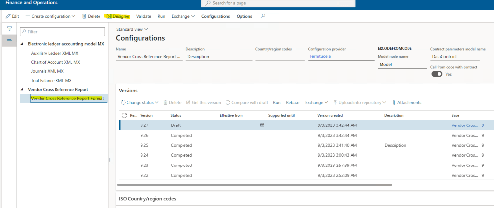This screenshot has height=208, width=494.
Task: Open calendar picker in Supported until cell
Action: (262, 125)
